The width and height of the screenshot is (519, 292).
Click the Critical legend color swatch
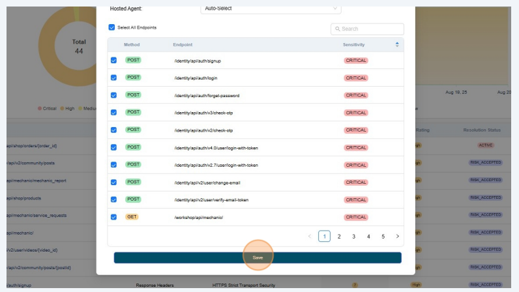40,108
